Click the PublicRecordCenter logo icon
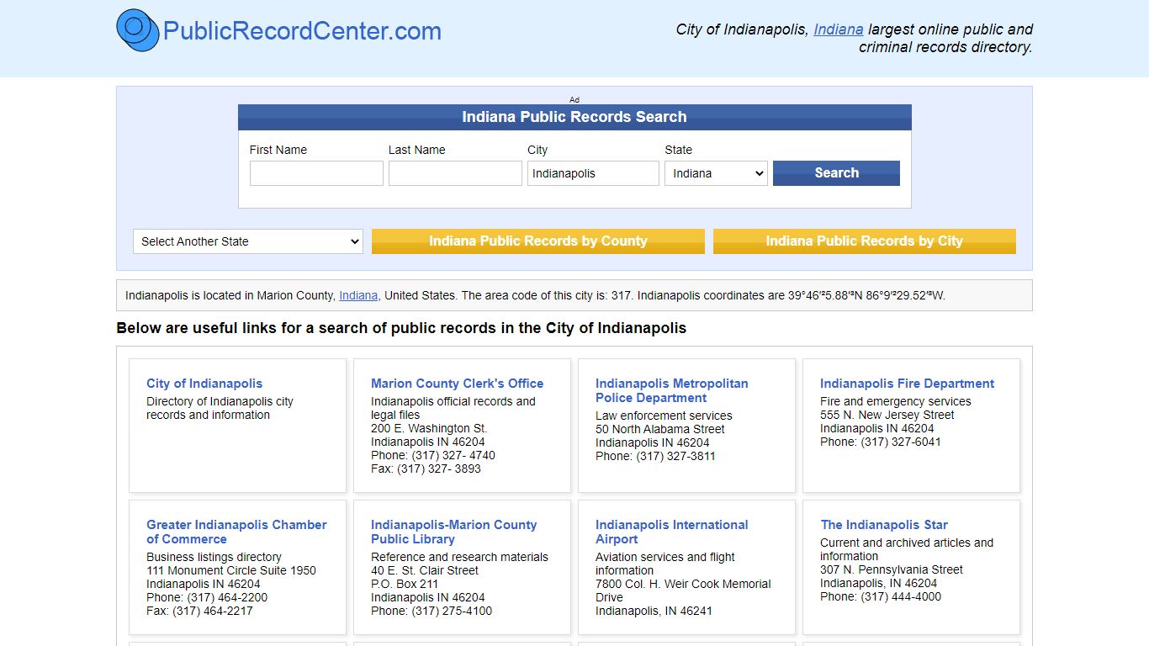Viewport: 1149px width, 646px height. [x=138, y=30]
